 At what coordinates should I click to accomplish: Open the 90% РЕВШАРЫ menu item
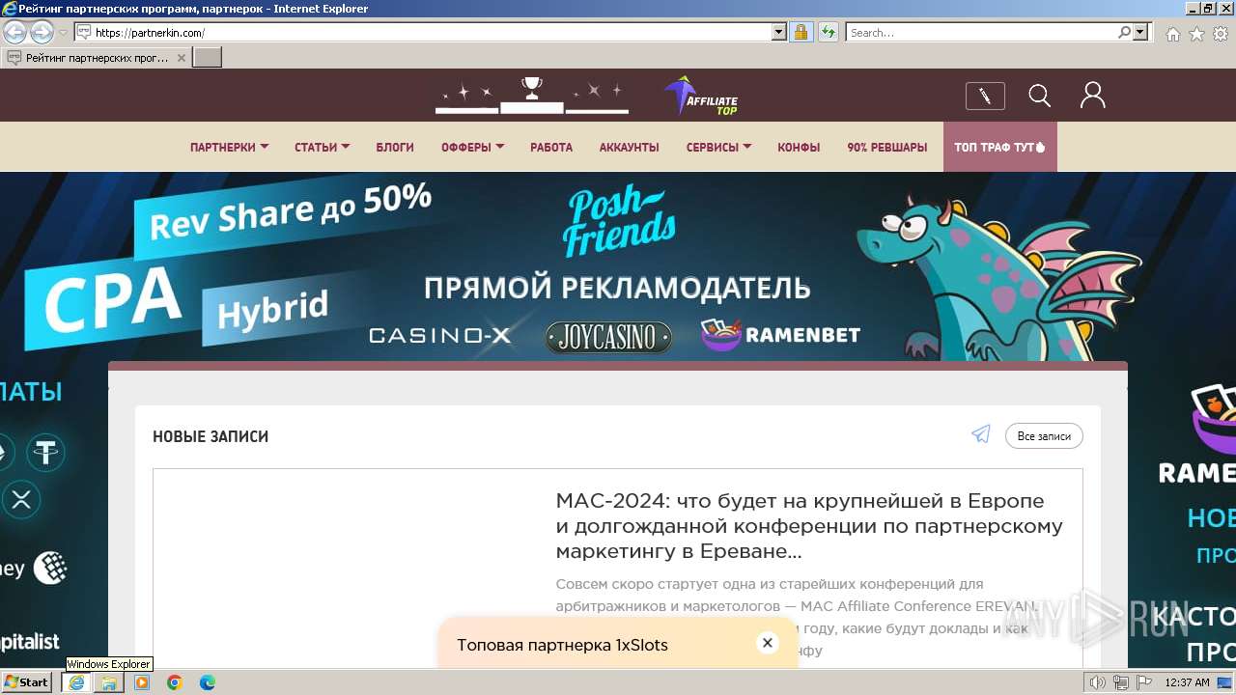[x=887, y=148]
